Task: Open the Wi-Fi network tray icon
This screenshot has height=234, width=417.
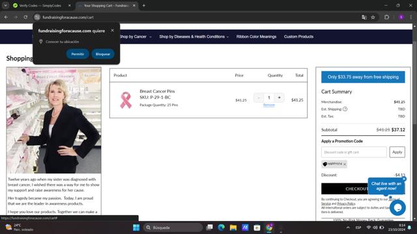Action: 369,227
